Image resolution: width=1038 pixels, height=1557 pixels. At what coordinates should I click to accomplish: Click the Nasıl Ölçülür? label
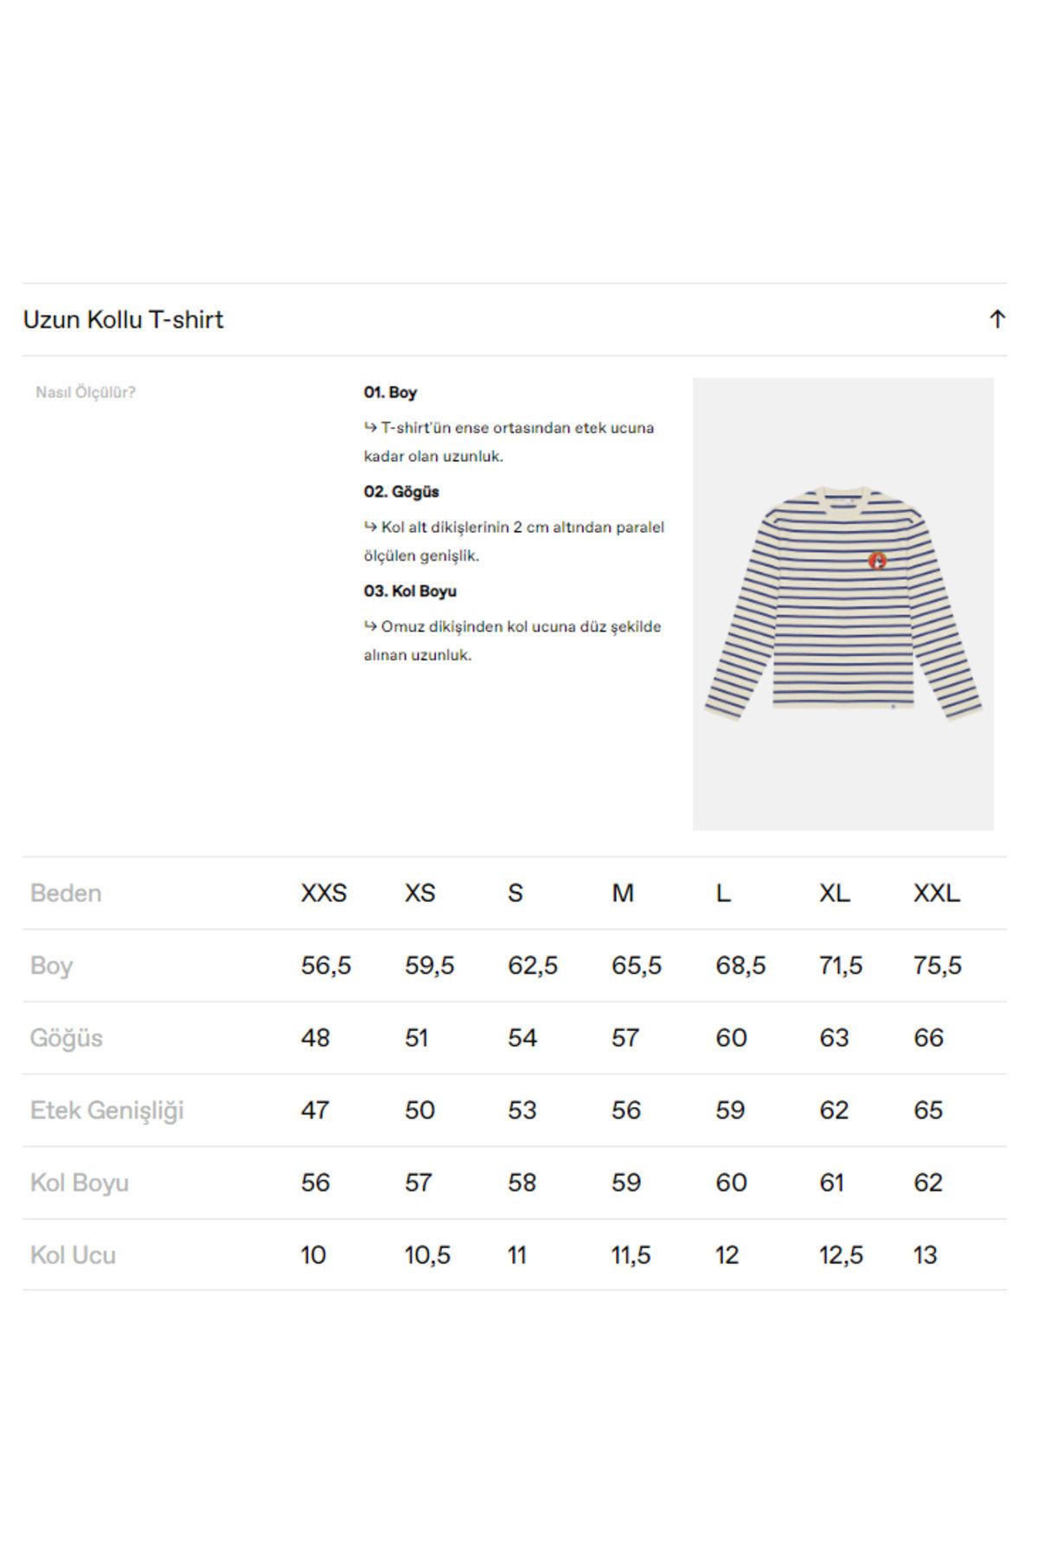tap(86, 392)
